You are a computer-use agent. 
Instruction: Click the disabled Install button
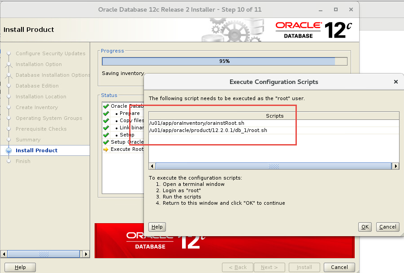304,267
